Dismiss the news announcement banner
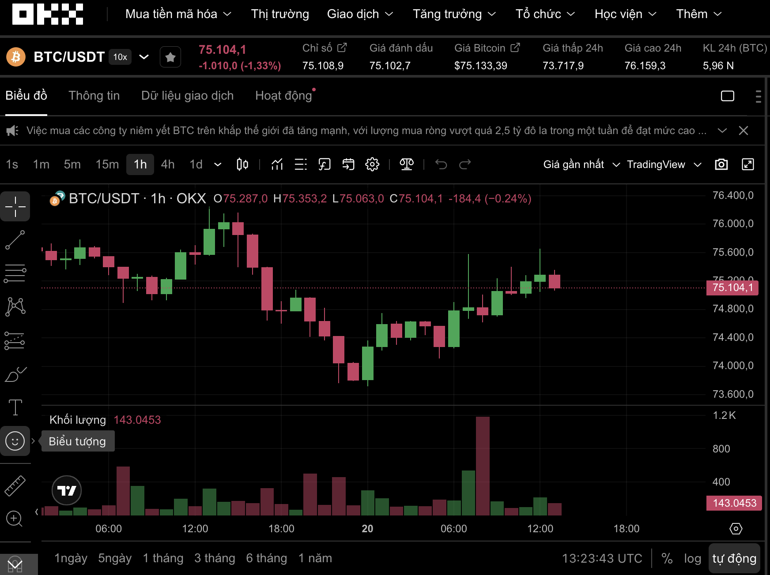This screenshot has width=770, height=575. [x=744, y=131]
